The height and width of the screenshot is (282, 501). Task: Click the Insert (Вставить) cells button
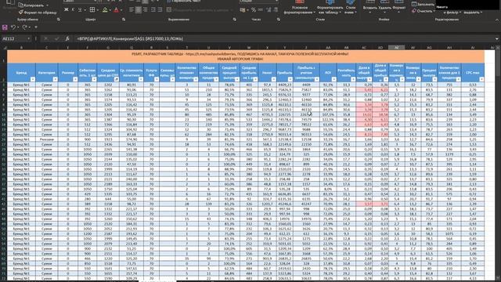click(x=369, y=7)
